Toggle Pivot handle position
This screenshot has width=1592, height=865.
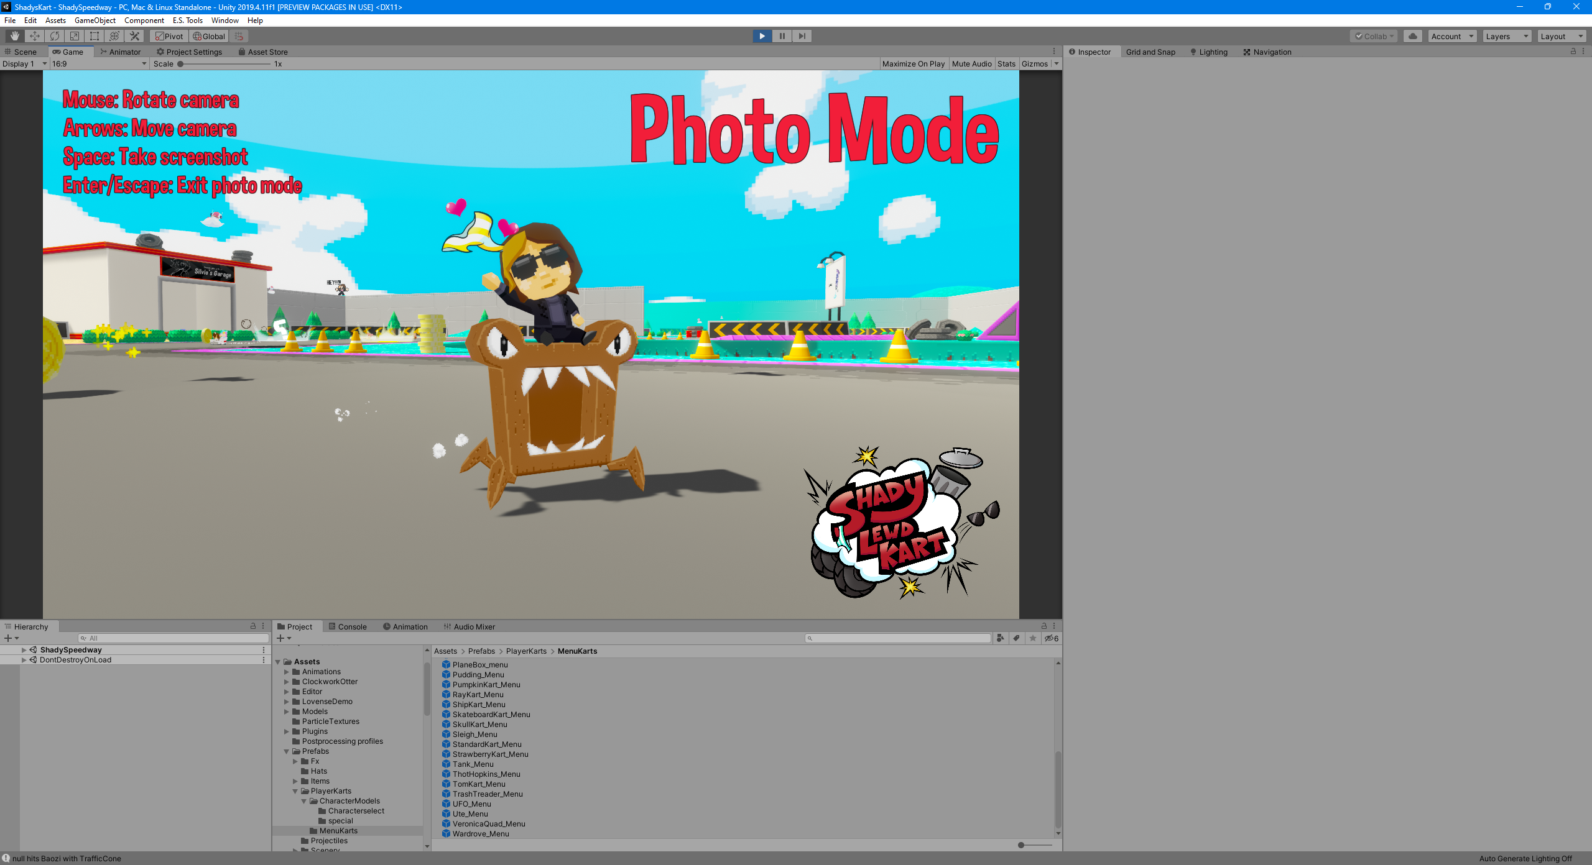click(x=169, y=36)
